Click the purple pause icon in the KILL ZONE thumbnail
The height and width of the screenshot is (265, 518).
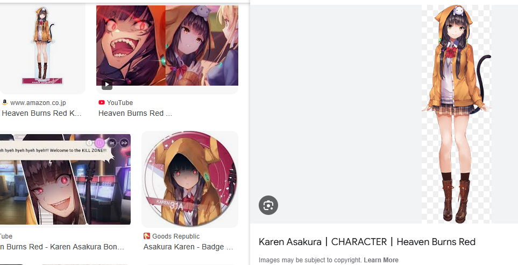100,143
